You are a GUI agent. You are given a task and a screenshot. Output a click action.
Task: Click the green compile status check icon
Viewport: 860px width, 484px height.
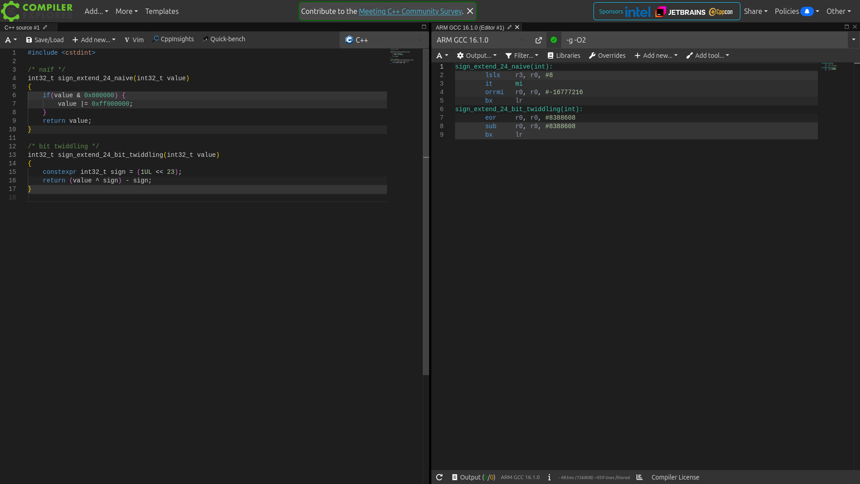coord(554,40)
